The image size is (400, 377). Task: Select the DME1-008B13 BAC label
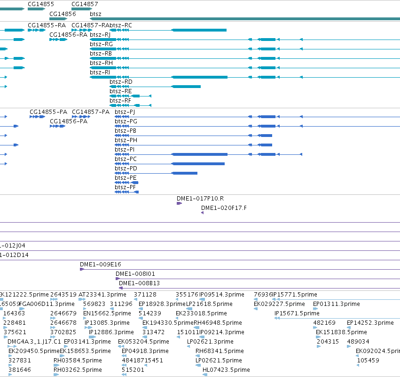pyautogui.click(x=139, y=283)
